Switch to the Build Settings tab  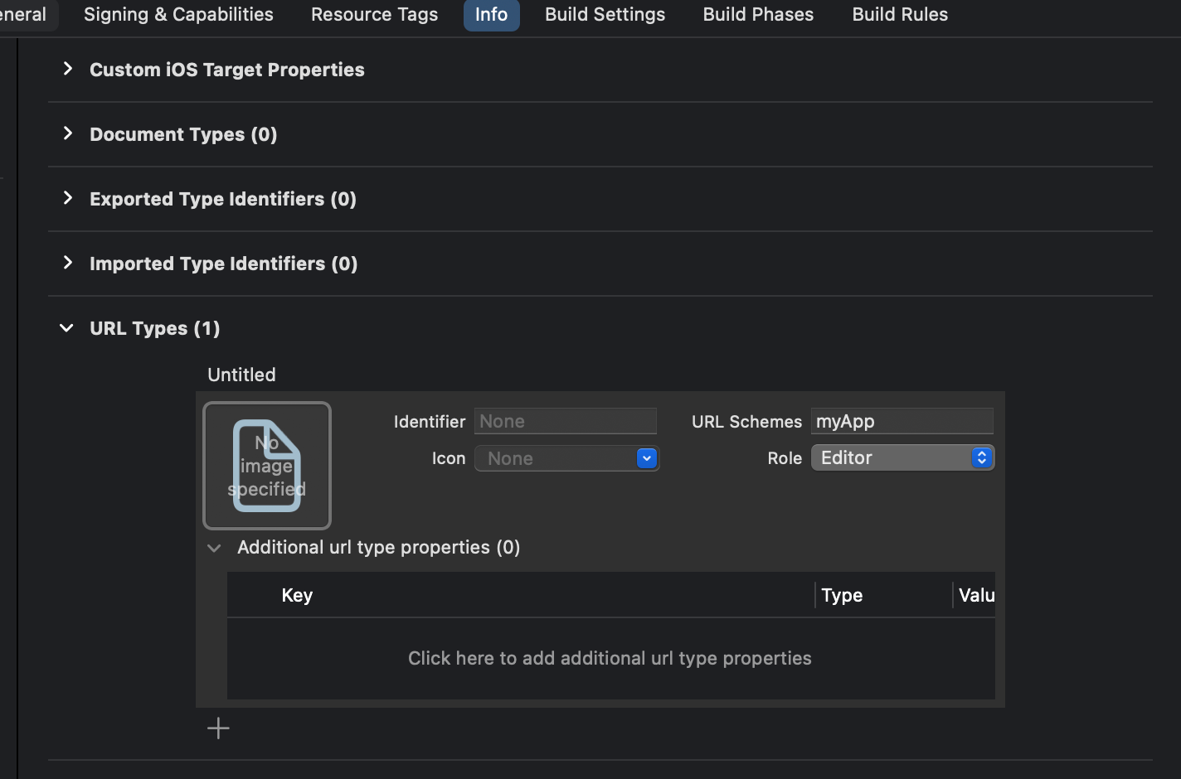(x=605, y=15)
